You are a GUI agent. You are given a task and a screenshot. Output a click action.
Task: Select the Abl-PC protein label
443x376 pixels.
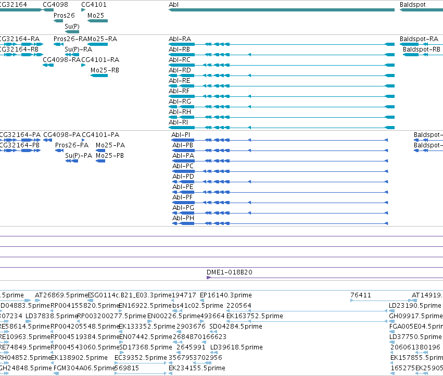click(183, 166)
